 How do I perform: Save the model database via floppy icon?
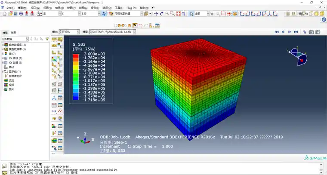click(15, 14)
